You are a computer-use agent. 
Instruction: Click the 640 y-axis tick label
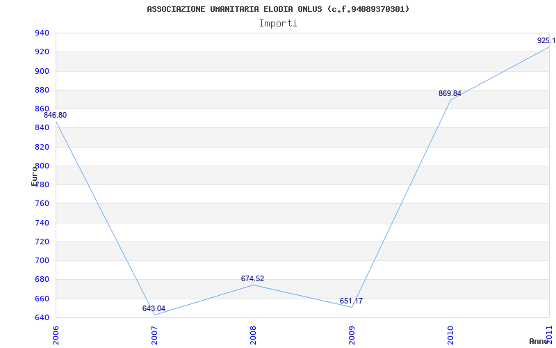click(x=42, y=317)
